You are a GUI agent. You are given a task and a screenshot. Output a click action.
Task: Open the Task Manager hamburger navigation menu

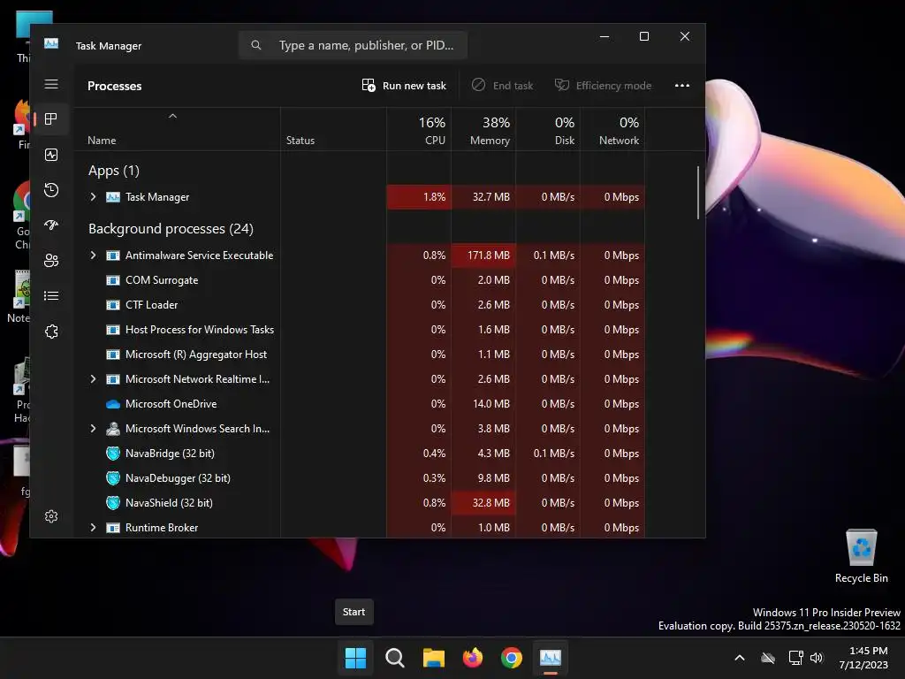point(51,84)
